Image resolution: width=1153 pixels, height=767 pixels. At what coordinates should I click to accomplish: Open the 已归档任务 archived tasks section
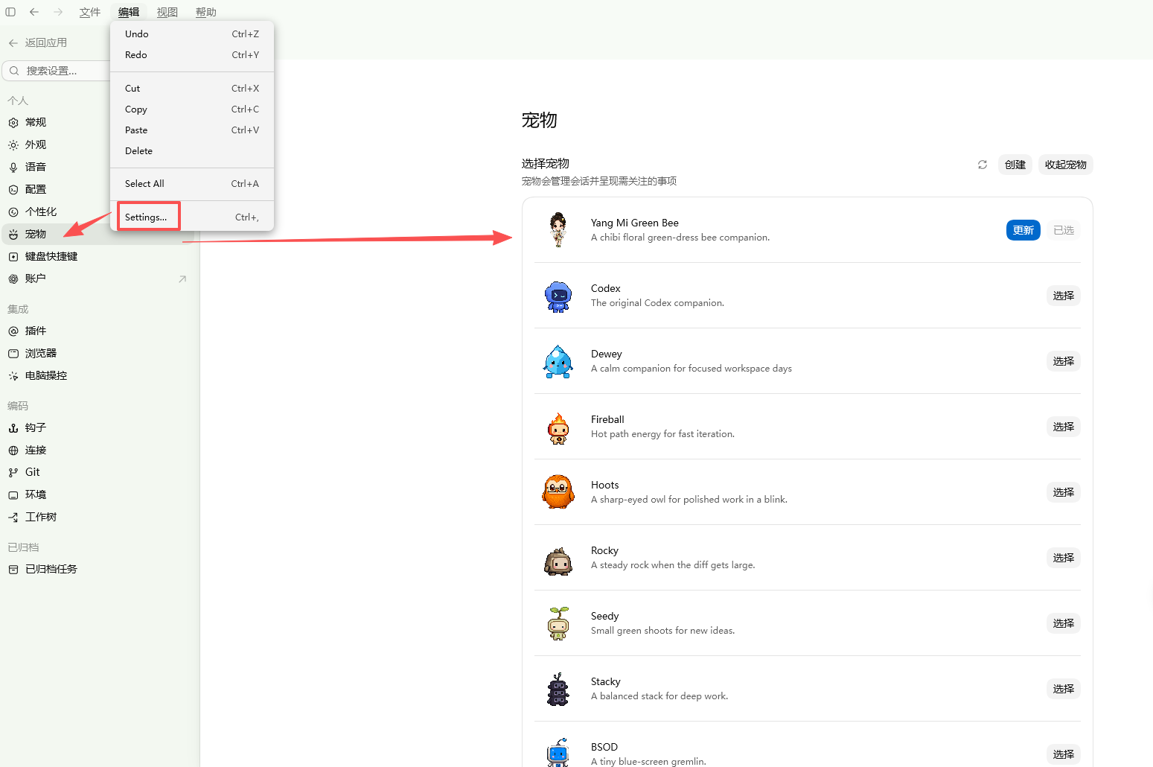98,569
